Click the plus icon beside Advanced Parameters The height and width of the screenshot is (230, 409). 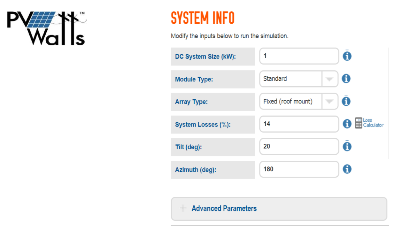pos(183,209)
